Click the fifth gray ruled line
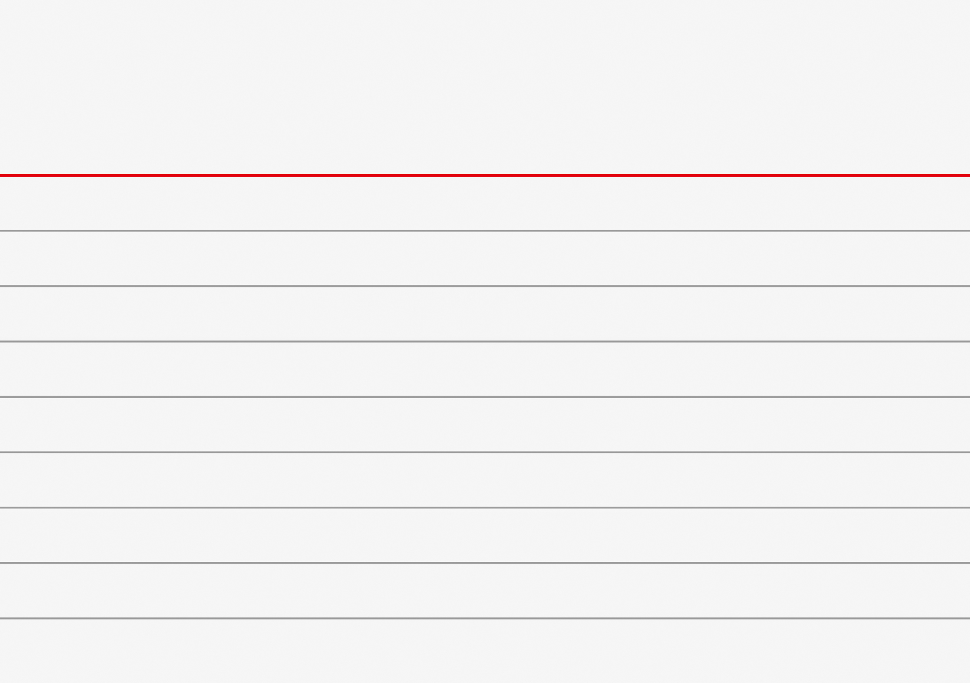This screenshot has width=970, height=683. pyautogui.click(x=485, y=452)
